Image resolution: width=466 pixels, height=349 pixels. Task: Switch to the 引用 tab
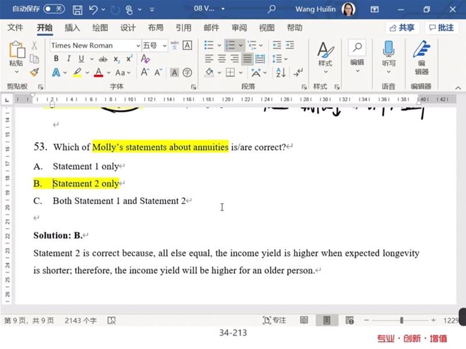(x=183, y=27)
